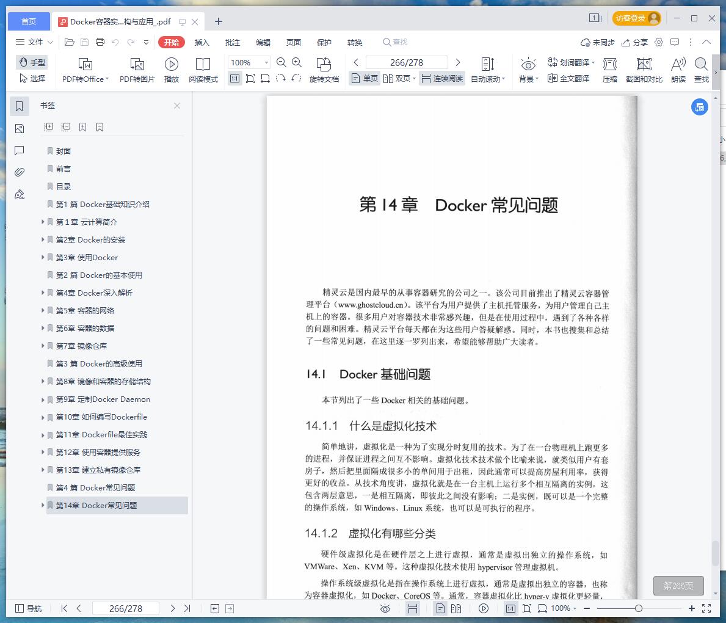This screenshot has height=623, width=726.
Task: Enter reading mode
Action: 203,70
